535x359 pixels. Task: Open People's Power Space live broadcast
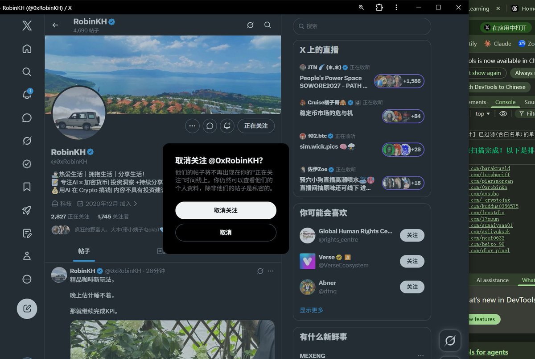pyautogui.click(x=334, y=81)
